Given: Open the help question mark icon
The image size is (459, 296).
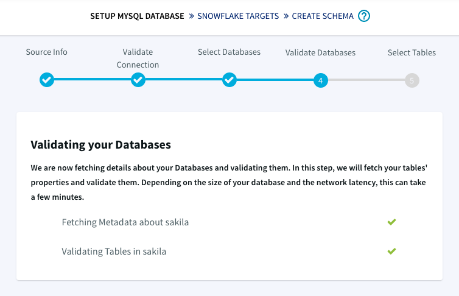Looking at the screenshot, I should [x=364, y=16].
